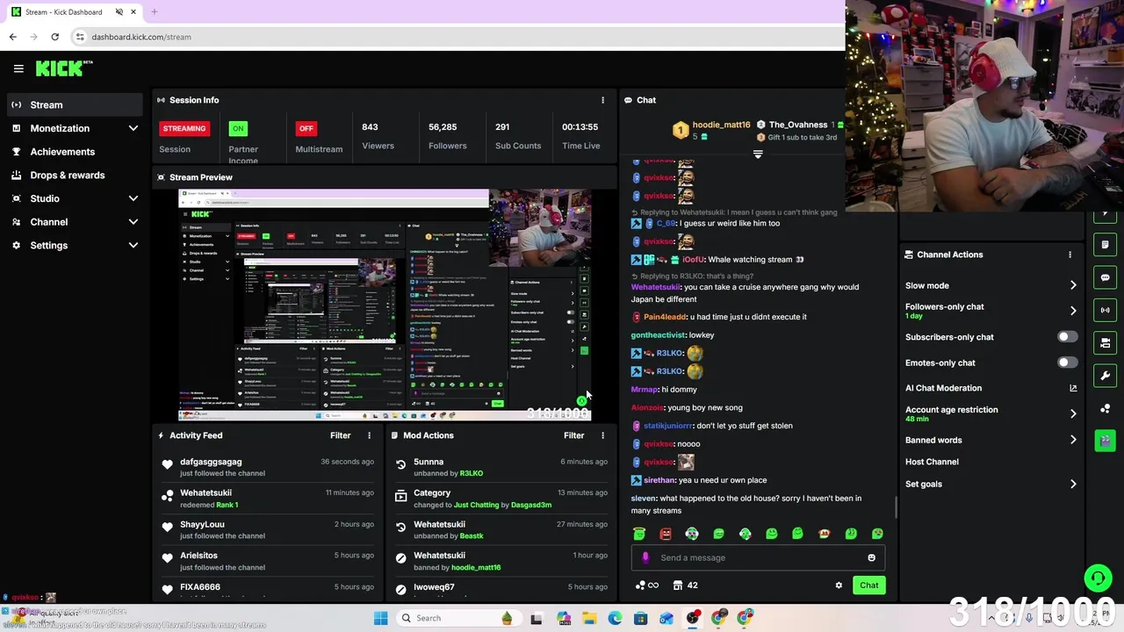
Task: Open Outlook from the taskbar
Action: 666,618
